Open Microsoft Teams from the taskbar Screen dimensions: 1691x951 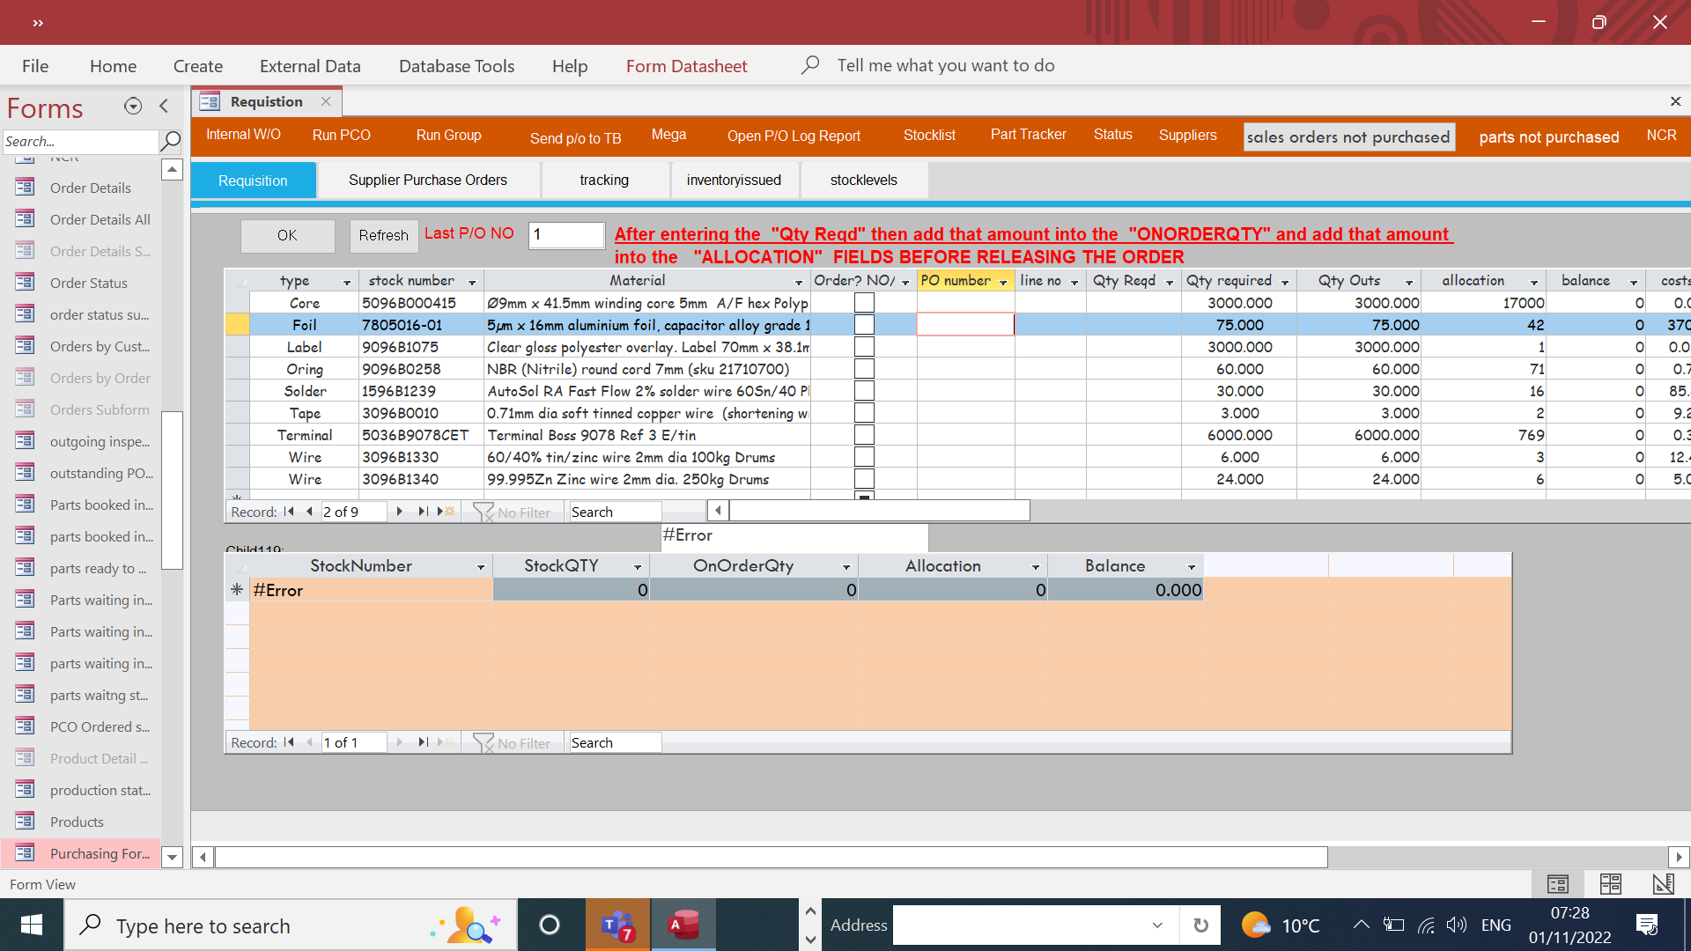617,925
